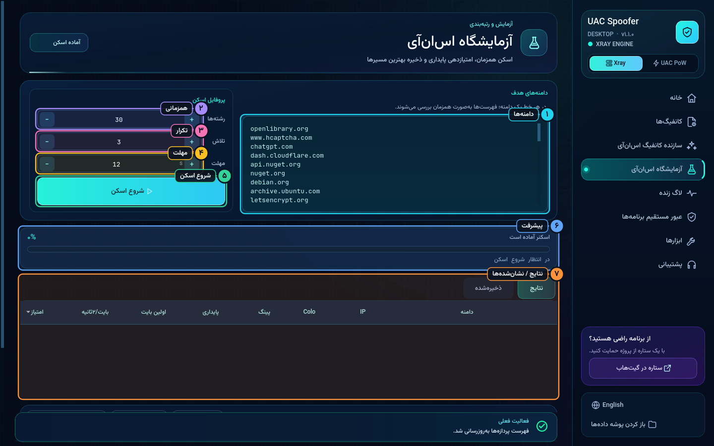Click the globe icon next to English
The height and width of the screenshot is (446, 714).
click(595, 405)
